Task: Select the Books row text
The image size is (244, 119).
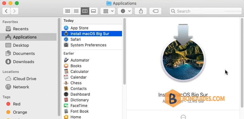Action: pos(76,66)
